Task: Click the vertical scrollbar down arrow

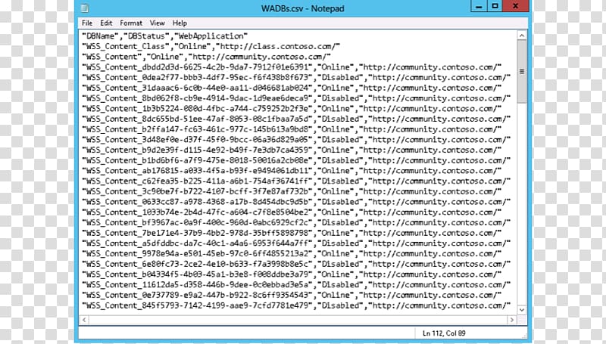Action: click(x=522, y=310)
